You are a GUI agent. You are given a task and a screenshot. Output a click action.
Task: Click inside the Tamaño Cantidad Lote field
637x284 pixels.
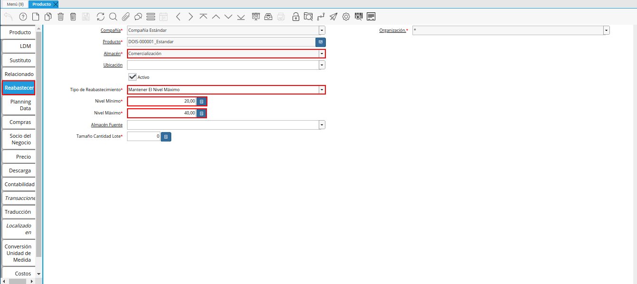coord(143,136)
